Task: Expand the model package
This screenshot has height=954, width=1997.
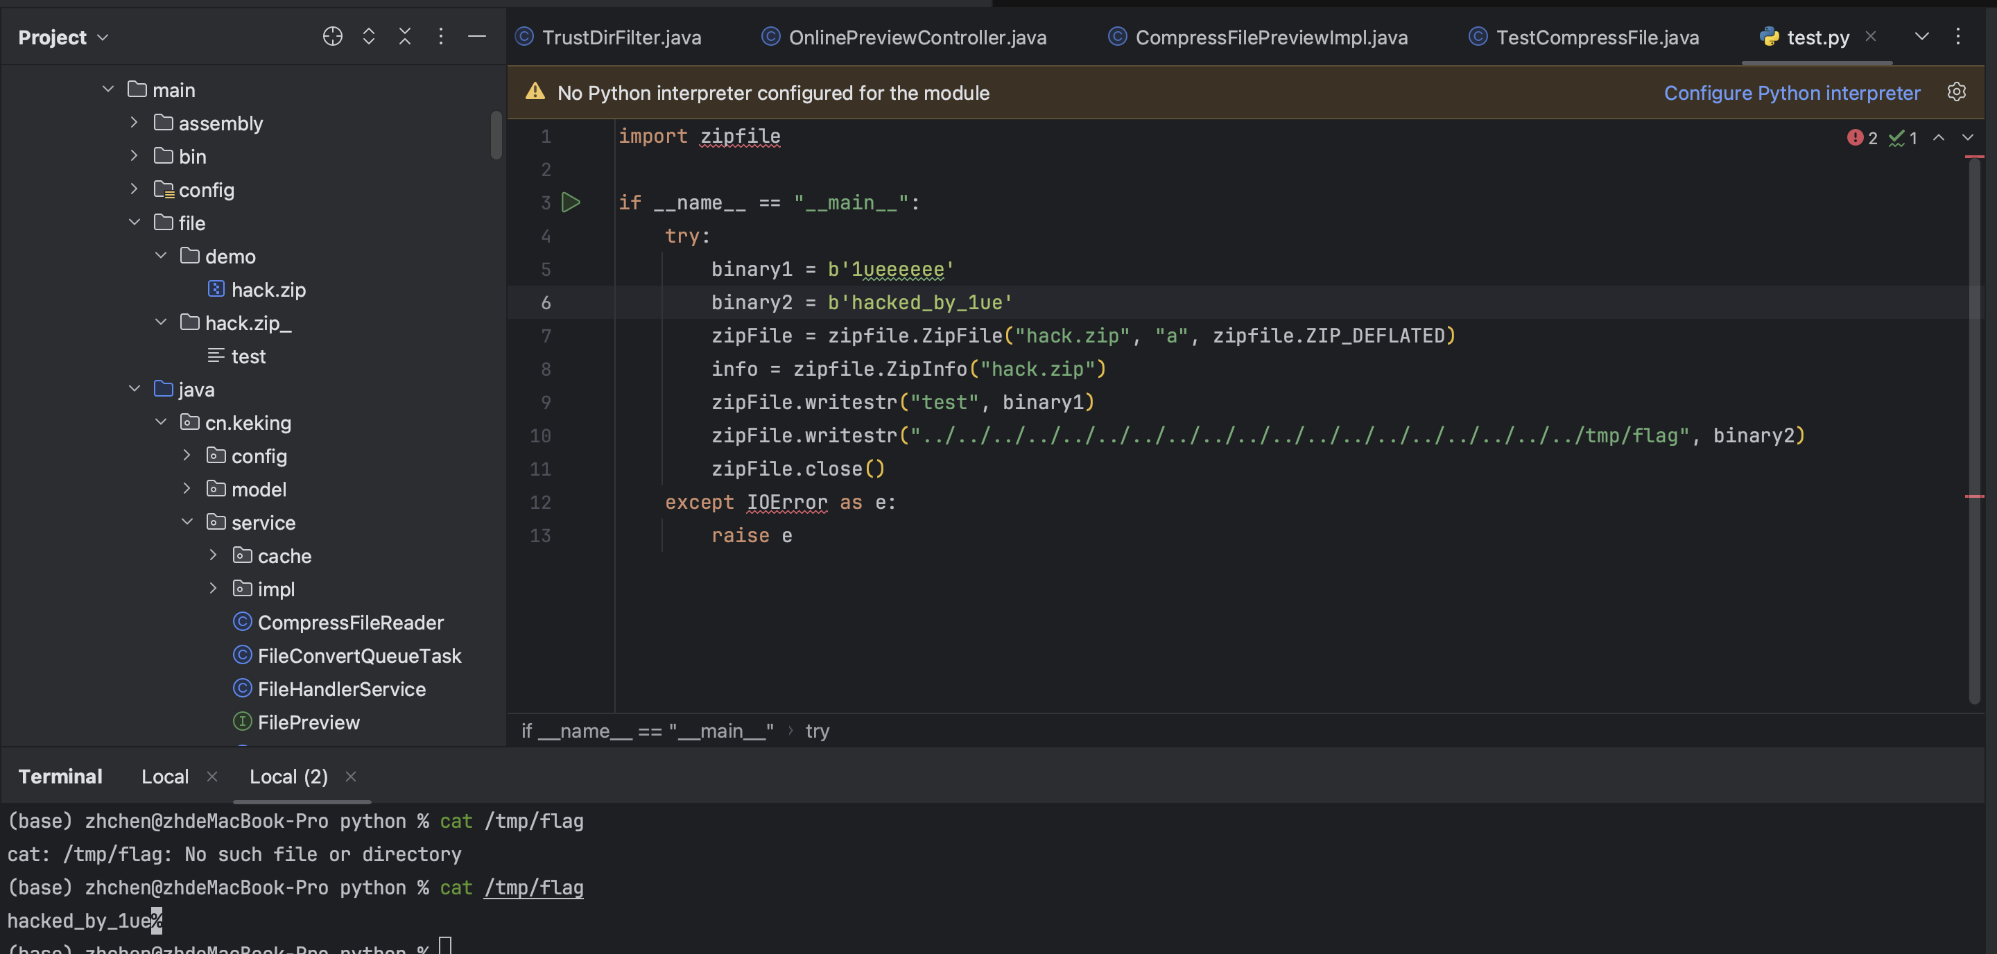Action: tap(187, 489)
